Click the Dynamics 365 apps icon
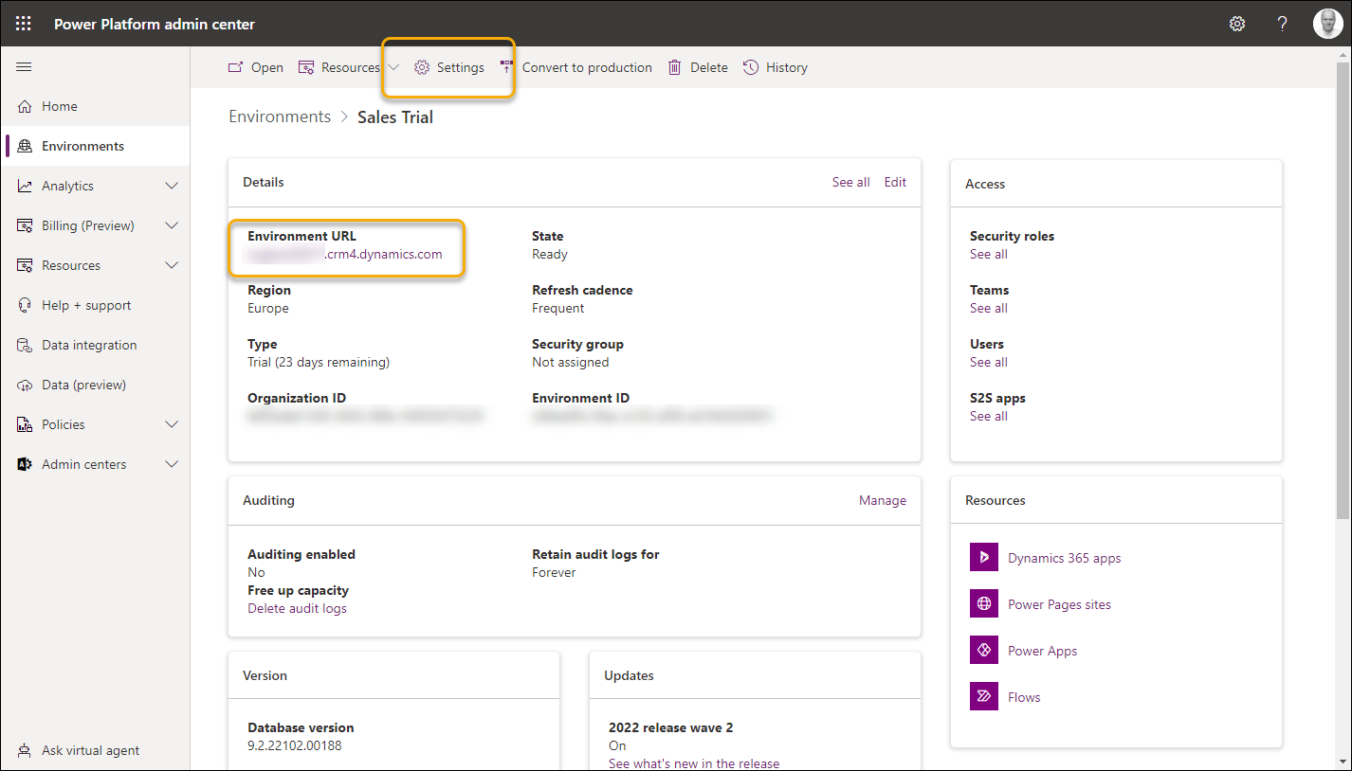The width and height of the screenshot is (1352, 771). 984,557
